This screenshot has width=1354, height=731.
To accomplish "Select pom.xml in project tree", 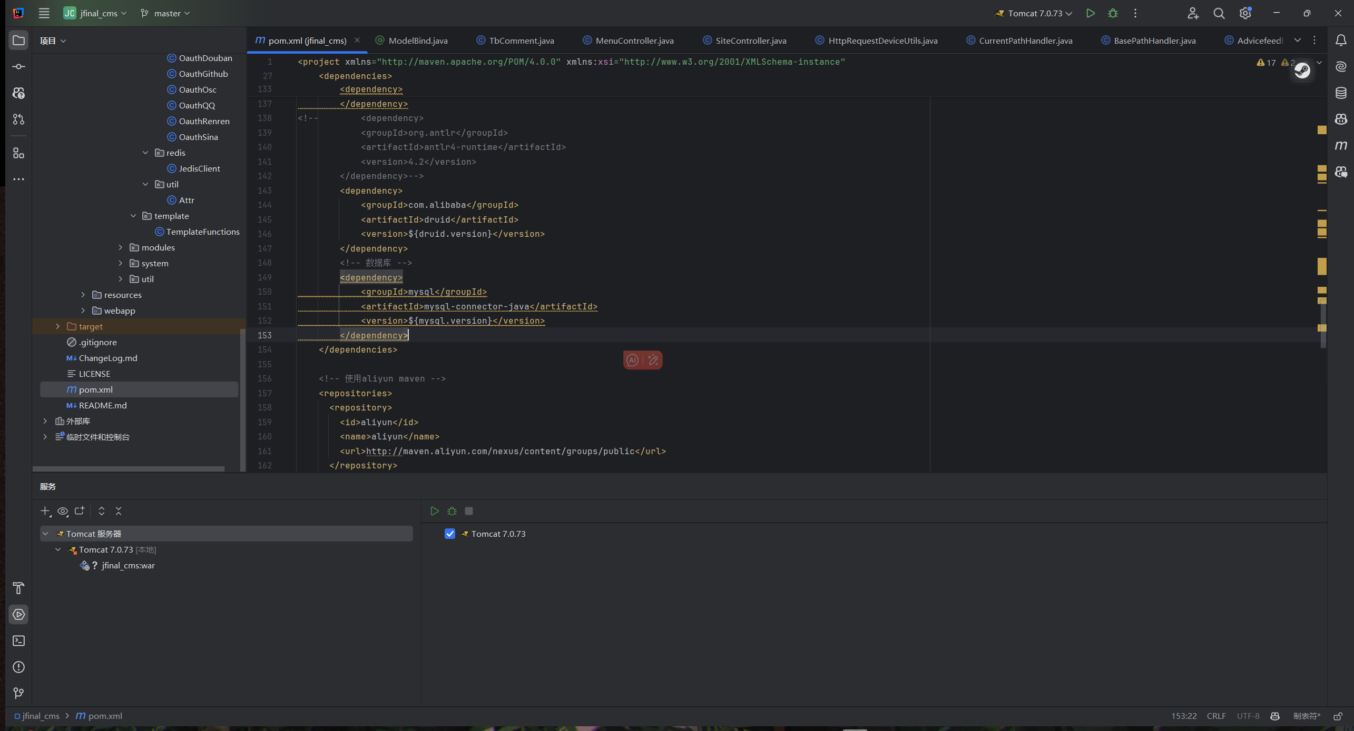I will (139, 389).
